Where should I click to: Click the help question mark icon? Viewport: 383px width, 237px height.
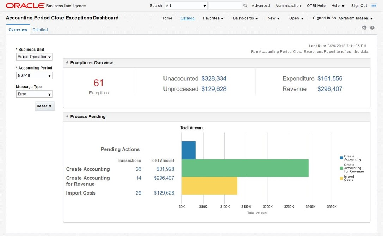click(x=372, y=28)
